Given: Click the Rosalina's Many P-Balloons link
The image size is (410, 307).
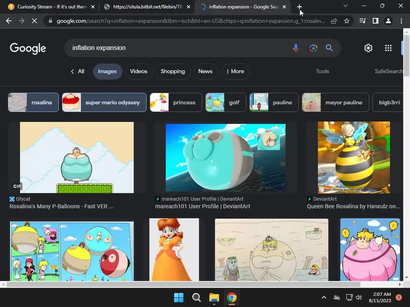Looking at the screenshot, I should [x=61, y=206].
